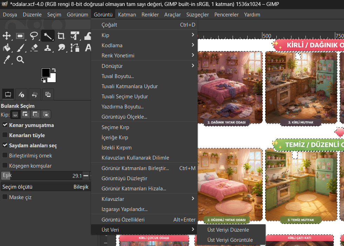Set mode to intersect with selection
The width and height of the screenshot is (344, 246).
point(46,114)
